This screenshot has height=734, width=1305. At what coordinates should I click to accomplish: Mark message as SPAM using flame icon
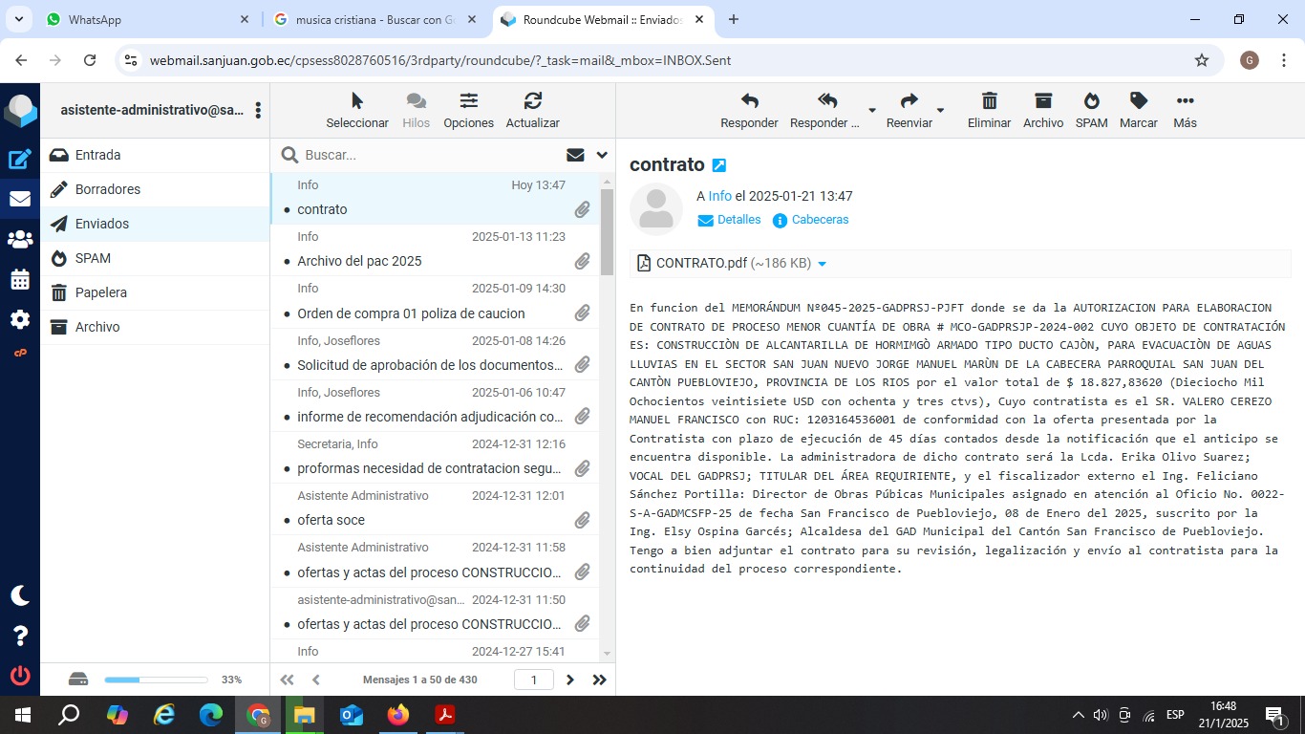(1091, 101)
